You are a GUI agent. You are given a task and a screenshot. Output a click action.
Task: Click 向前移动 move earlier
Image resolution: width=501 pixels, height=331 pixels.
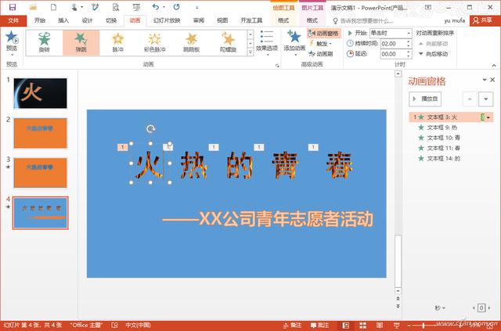[433, 44]
